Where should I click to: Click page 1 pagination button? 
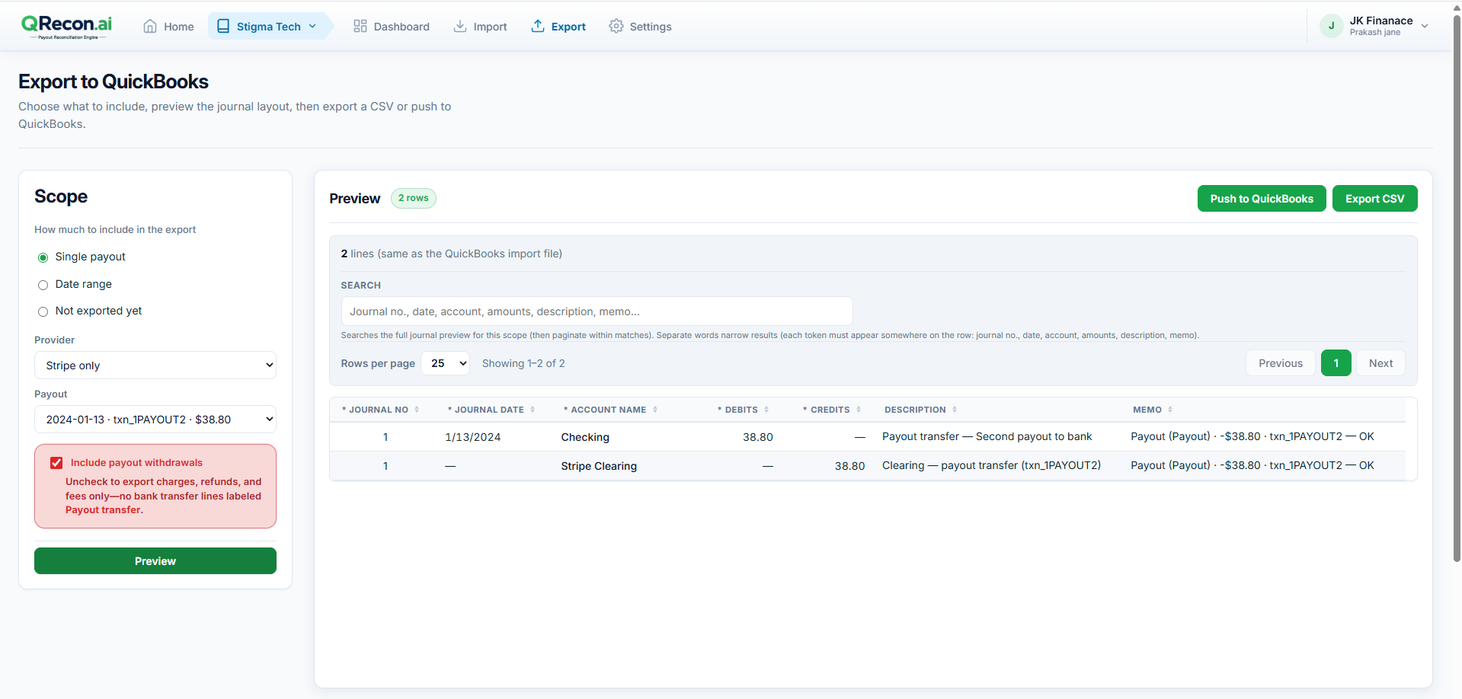(1336, 363)
